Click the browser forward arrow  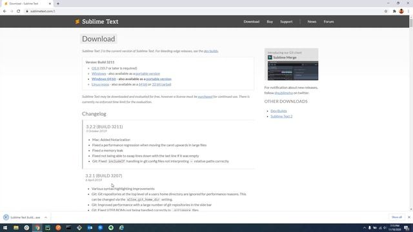(x=12, y=12)
